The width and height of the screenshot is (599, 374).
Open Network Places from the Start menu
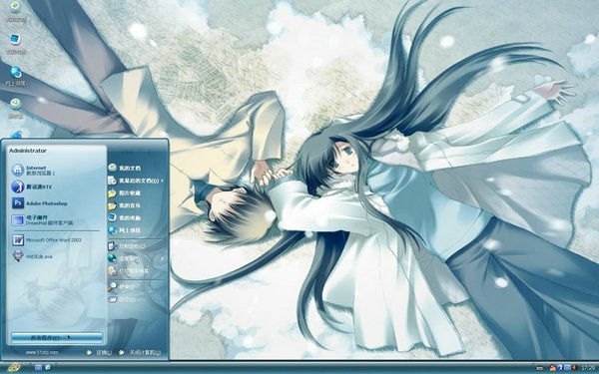tap(125, 230)
